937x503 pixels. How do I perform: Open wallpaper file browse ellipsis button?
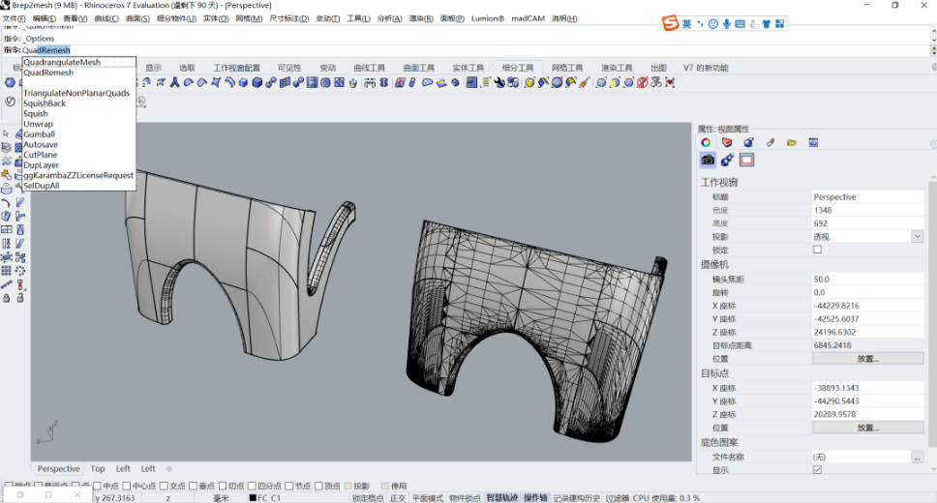(x=918, y=457)
